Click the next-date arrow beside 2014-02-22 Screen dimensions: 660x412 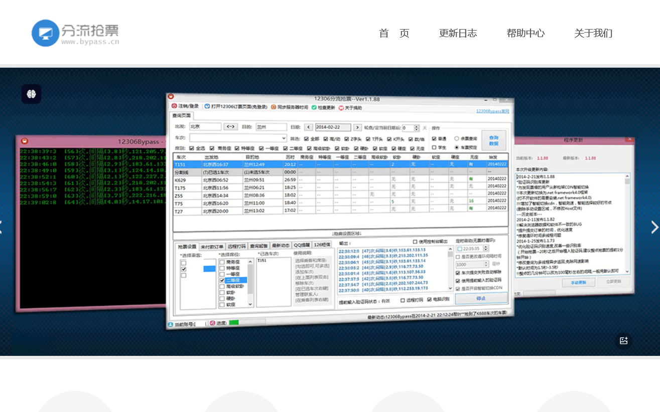coord(357,127)
